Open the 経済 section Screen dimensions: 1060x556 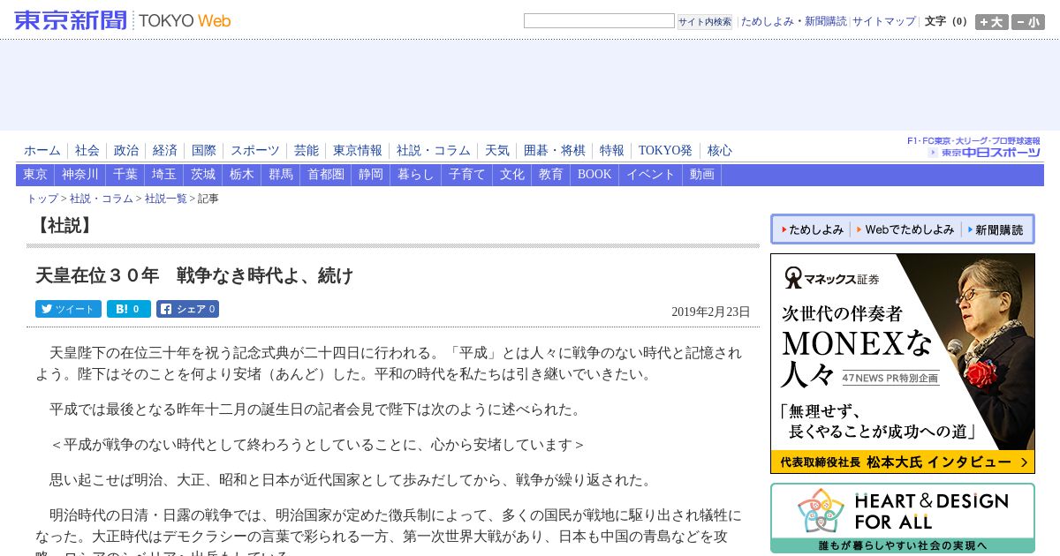click(165, 151)
